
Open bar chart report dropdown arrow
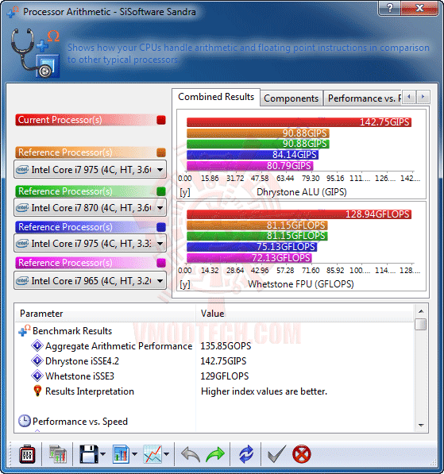[134, 454]
